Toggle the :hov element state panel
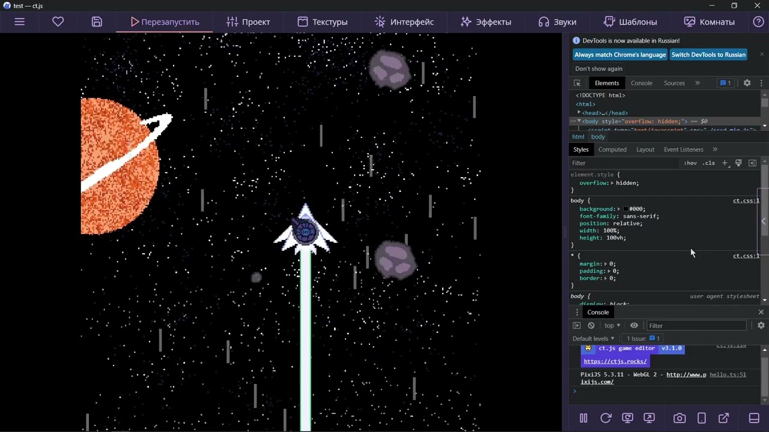This screenshot has width=769, height=432. (x=690, y=163)
